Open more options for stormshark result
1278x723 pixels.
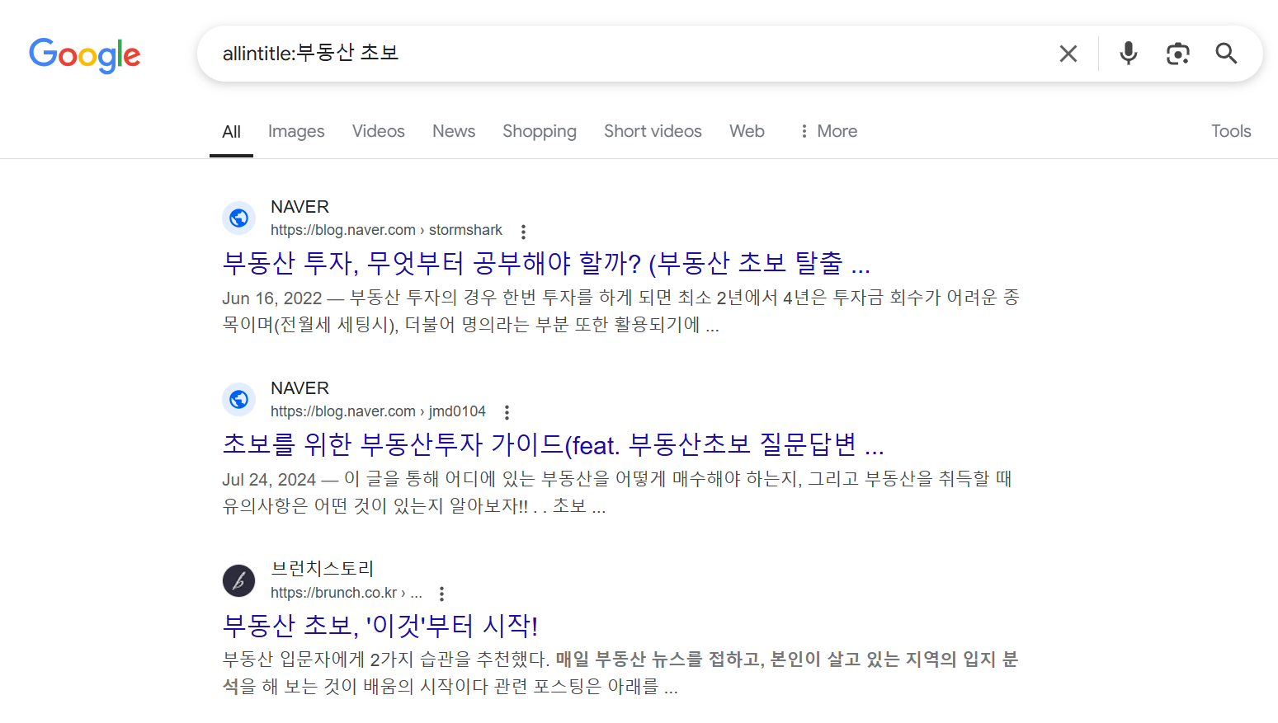pos(523,231)
